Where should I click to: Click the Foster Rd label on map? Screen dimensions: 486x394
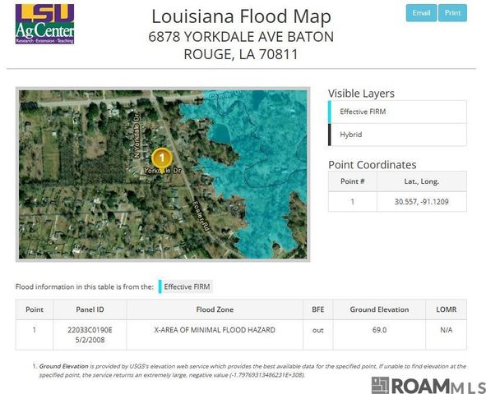point(201,216)
